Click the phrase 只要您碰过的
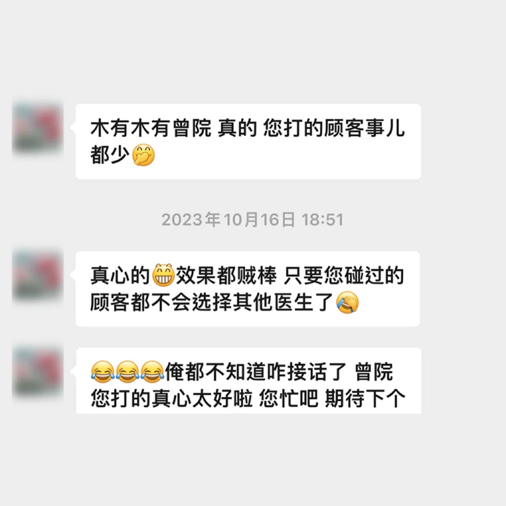This screenshot has height=506, width=506. pos(344,276)
